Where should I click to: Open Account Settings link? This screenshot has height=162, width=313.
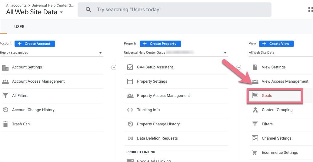pyautogui.click(x=27, y=67)
